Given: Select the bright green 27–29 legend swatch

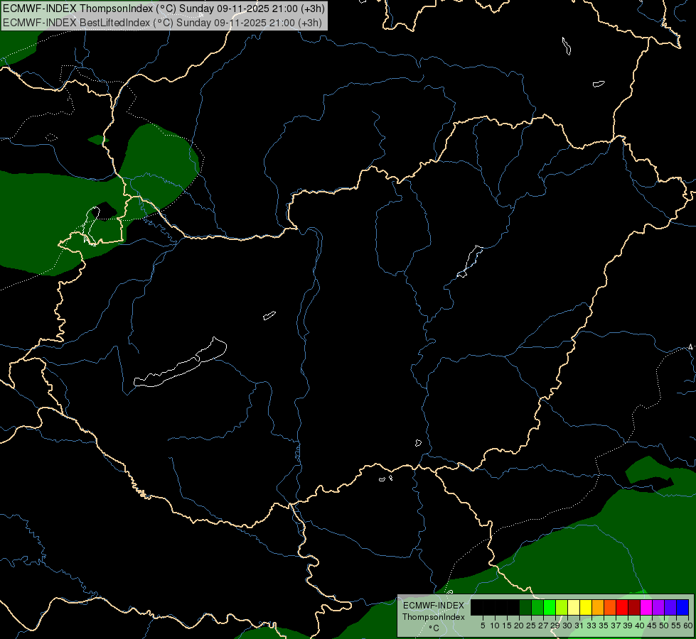Looking at the screenshot, I should pyautogui.click(x=550, y=607).
